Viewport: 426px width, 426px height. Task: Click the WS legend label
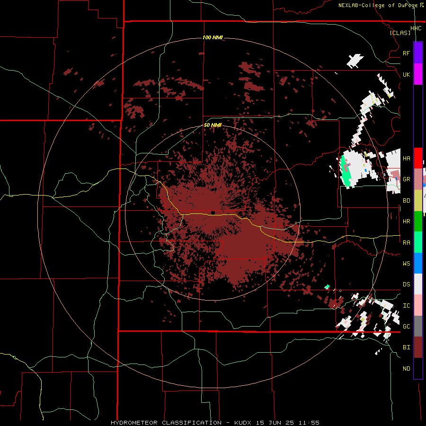coord(406,264)
